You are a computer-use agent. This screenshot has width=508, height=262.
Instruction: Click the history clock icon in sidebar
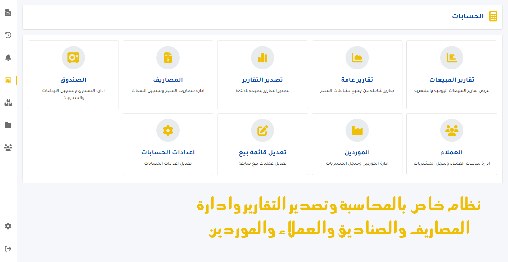click(8, 35)
